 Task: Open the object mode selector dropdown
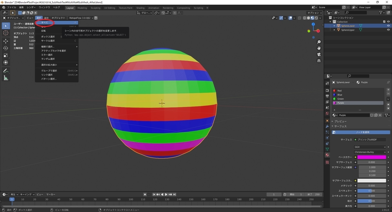pos(13,18)
